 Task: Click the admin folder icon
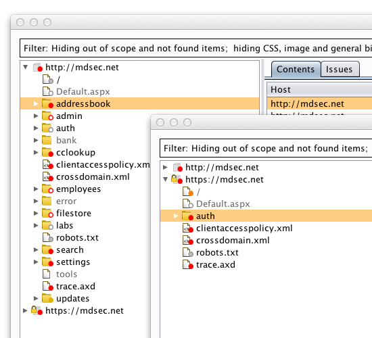(47, 116)
